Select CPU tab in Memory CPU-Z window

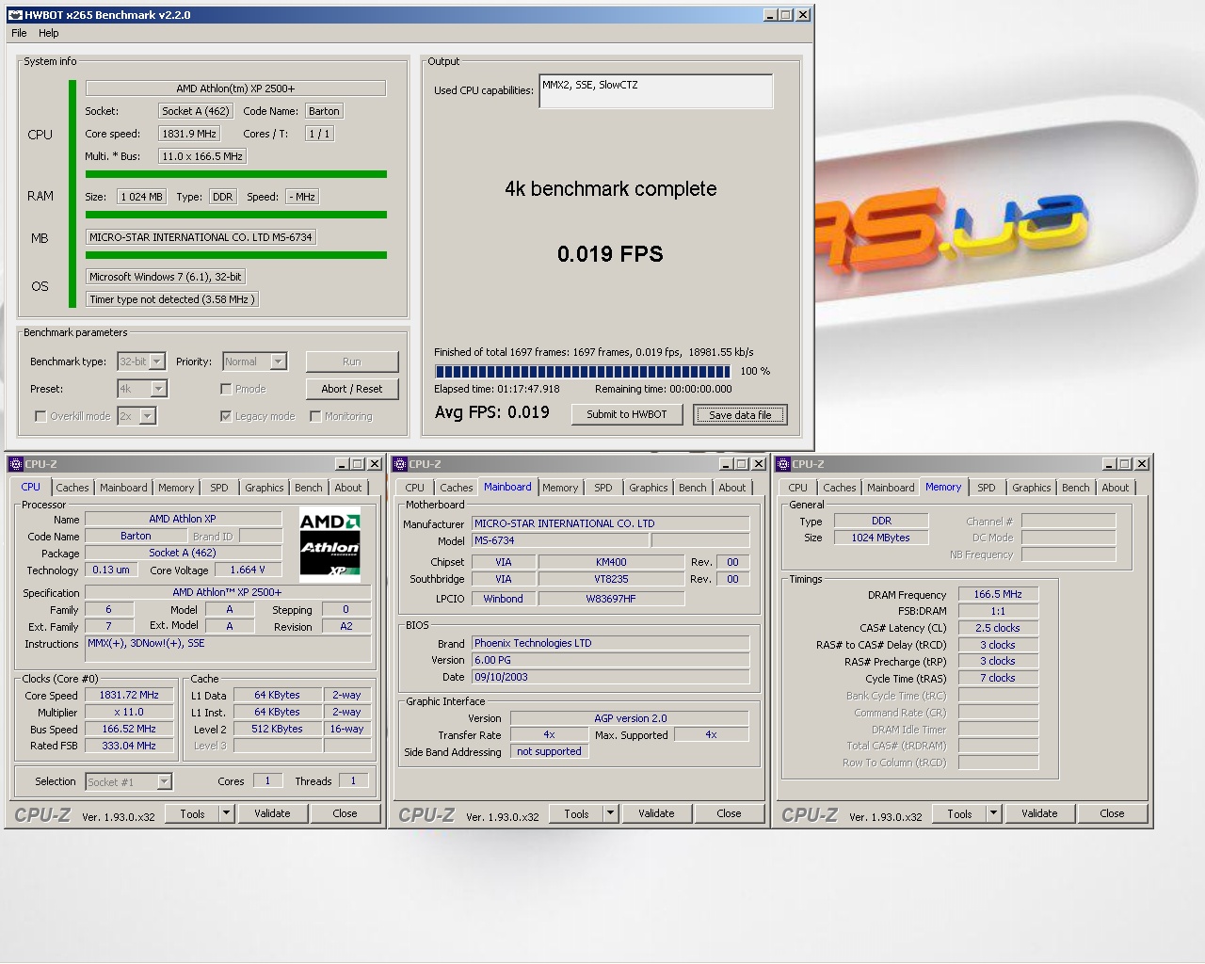point(798,488)
